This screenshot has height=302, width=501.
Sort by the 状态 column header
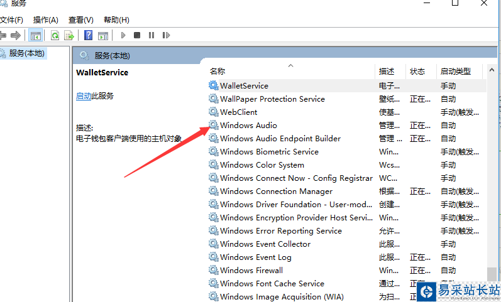click(417, 71)
